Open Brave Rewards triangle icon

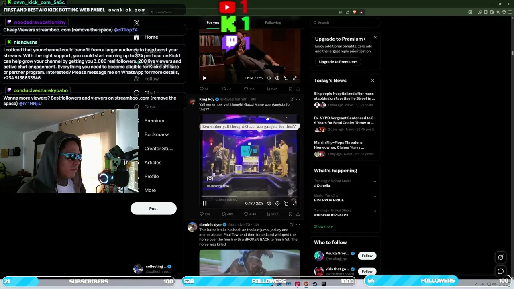[361, 12]
